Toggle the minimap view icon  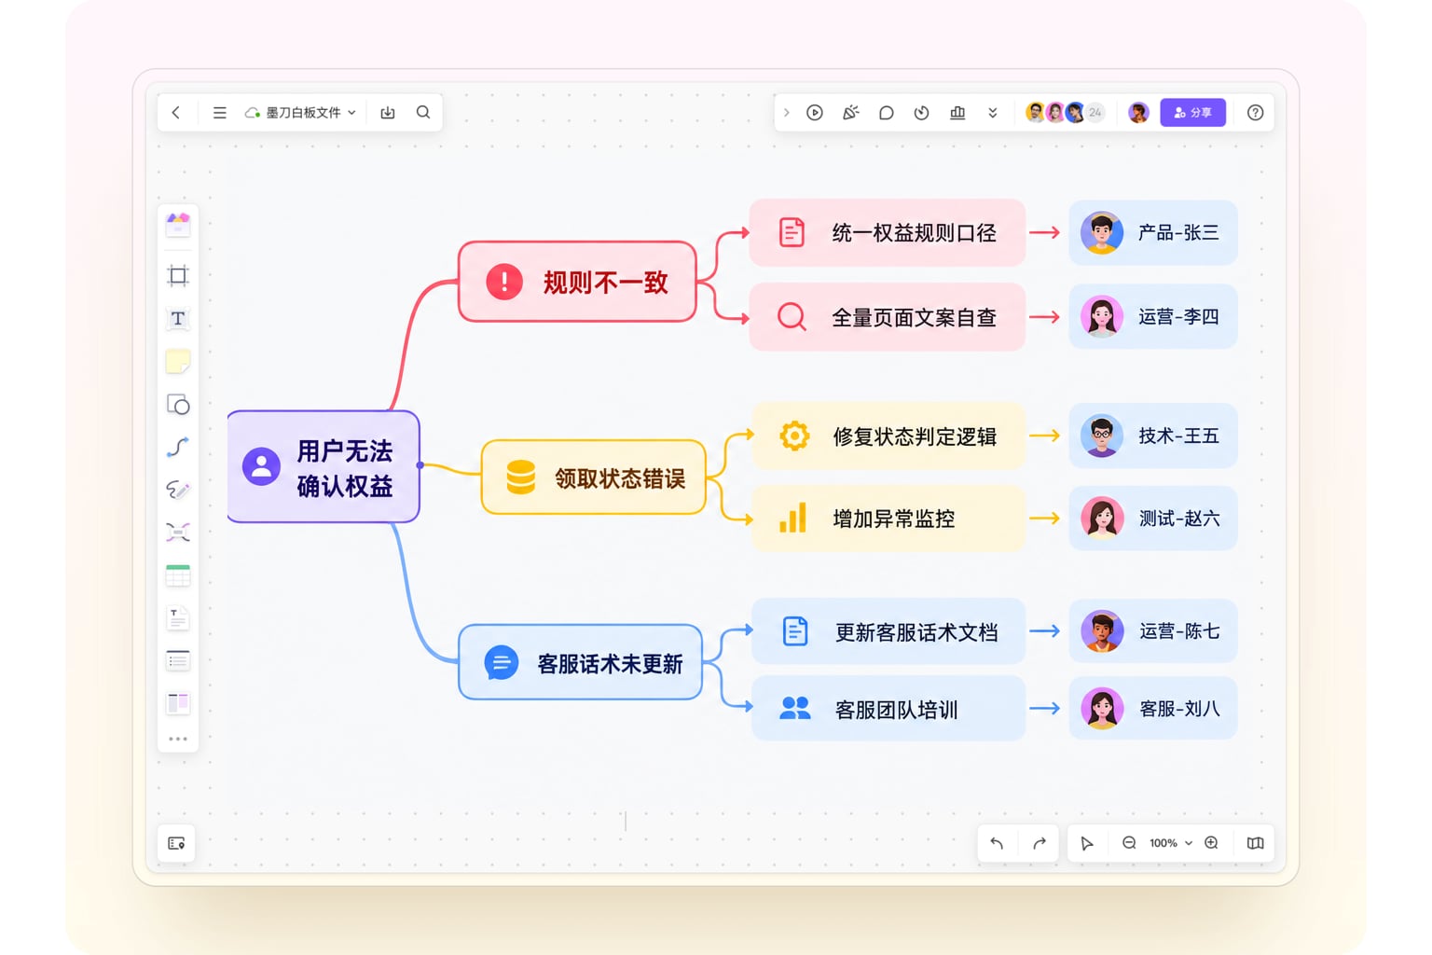click(1256, 843)
